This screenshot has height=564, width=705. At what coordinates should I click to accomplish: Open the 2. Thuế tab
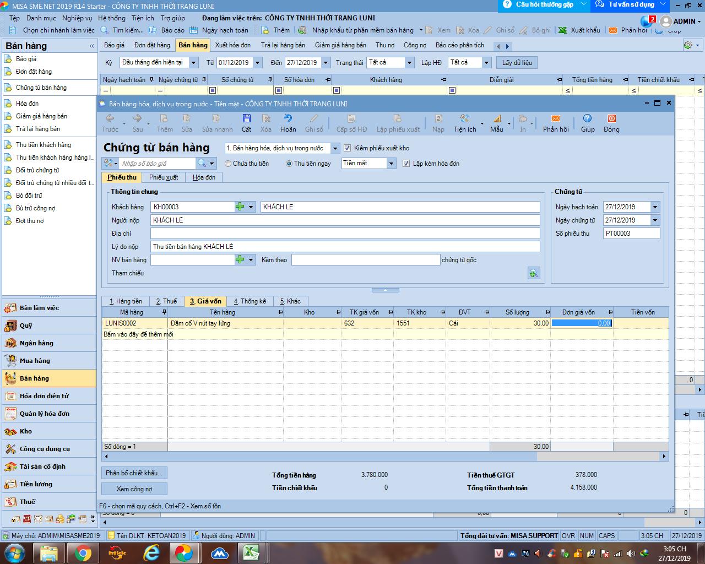pos(166,301)
